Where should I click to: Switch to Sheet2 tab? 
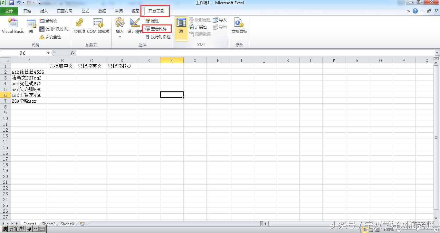pyautogui.click(x=49, y=224)
